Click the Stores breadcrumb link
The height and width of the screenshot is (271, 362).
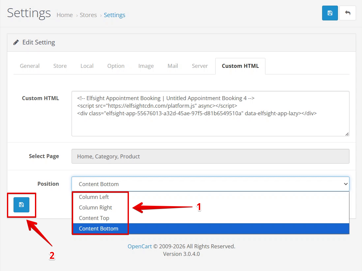tap(88, 15)
